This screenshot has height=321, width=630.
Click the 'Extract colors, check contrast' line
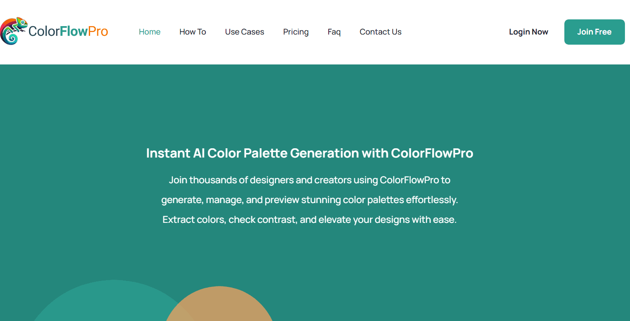pos(310,219)
